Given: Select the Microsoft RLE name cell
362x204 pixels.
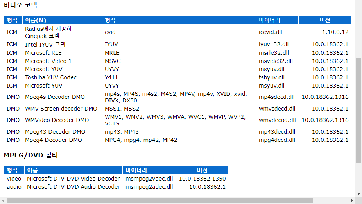Looking at the screenshot, I should [43, 53].
